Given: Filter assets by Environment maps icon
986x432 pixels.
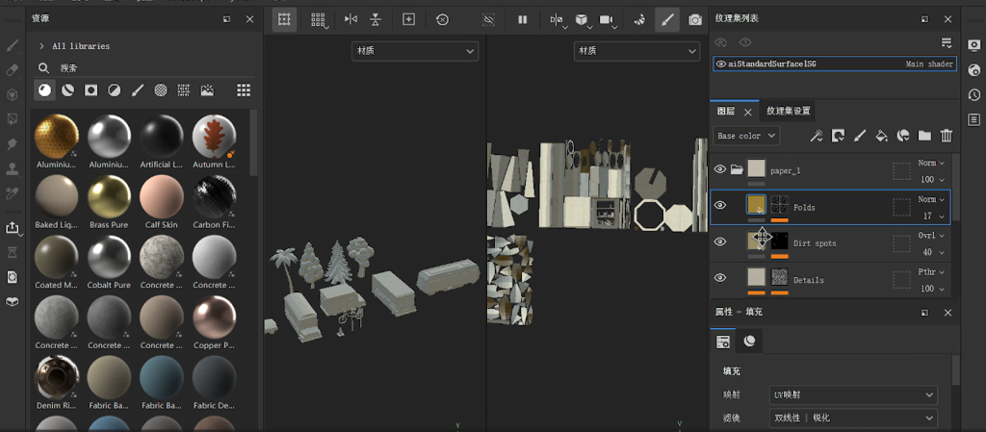Looking at the screenshot, I should pos(207,90).
